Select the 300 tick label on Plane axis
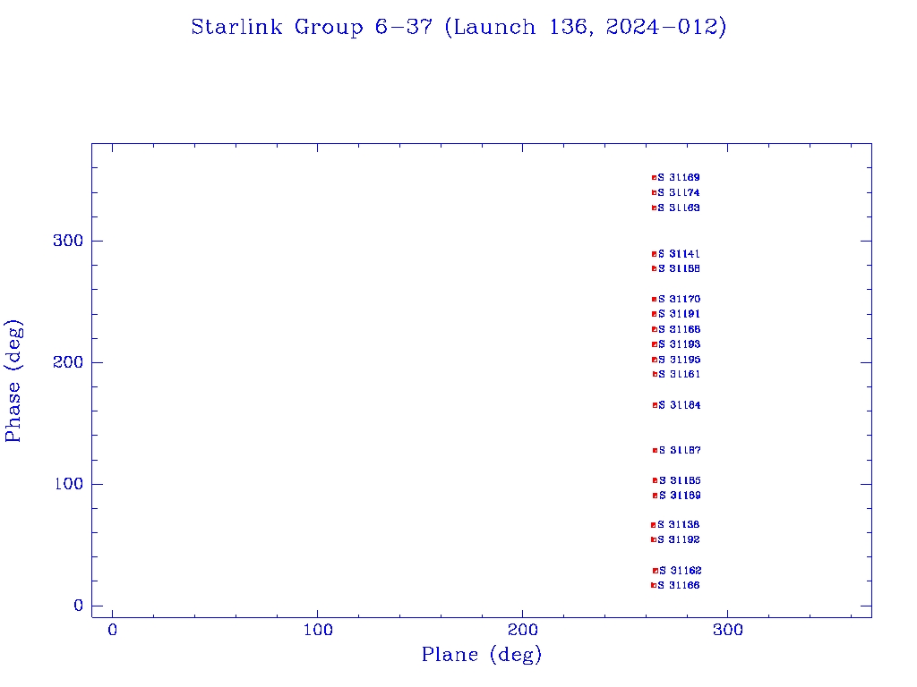The width and height of the screenshot is (917, 687). coord(727,630)
